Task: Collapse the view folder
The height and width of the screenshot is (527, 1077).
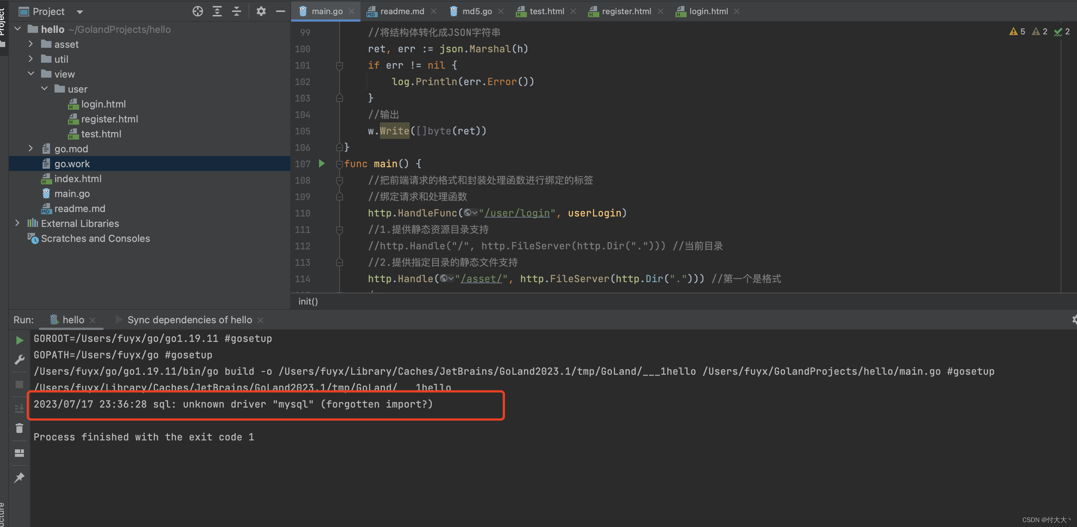Action: pyautogui.click(x=31, y=74)
